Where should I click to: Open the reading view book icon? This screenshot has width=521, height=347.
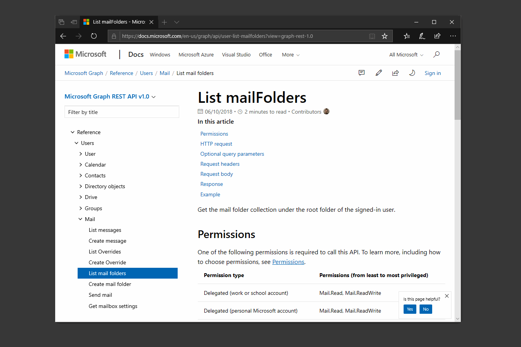click(372, 36)
